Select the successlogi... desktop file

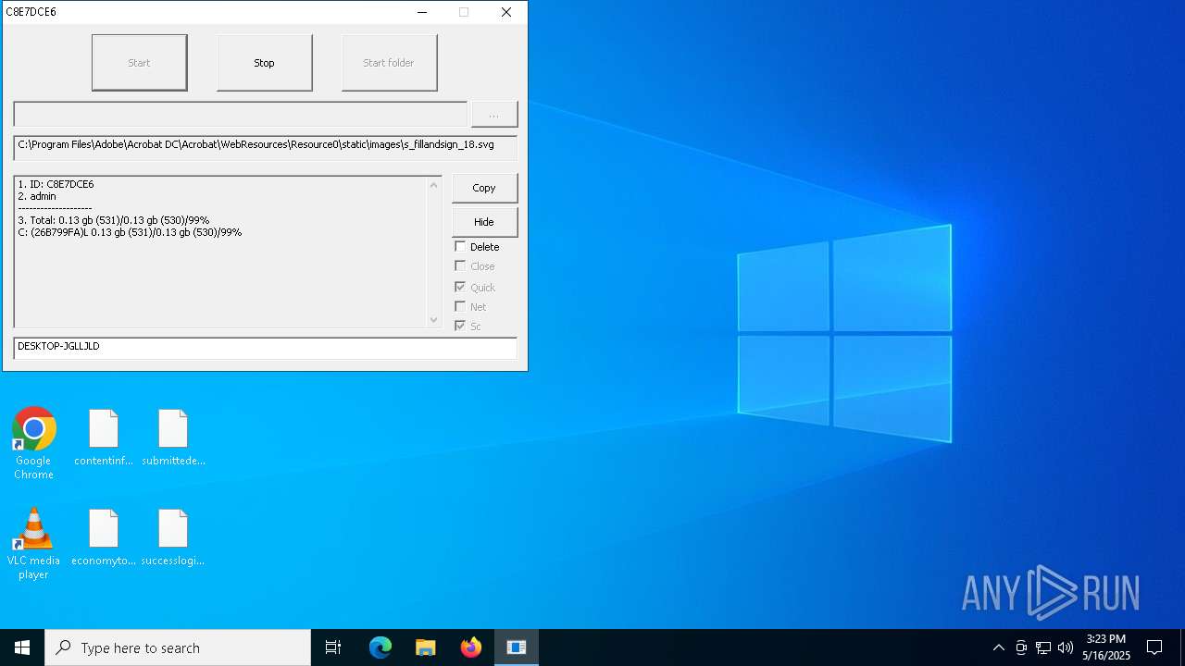tap(173, 537)
